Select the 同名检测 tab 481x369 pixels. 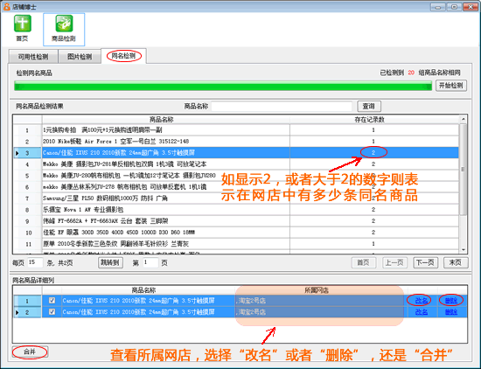tap(123, 56)
